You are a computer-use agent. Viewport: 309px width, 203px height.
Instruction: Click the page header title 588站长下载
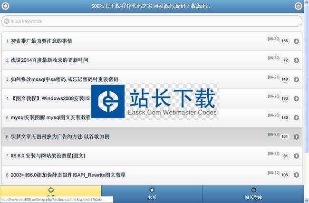(x=151, y=6)
